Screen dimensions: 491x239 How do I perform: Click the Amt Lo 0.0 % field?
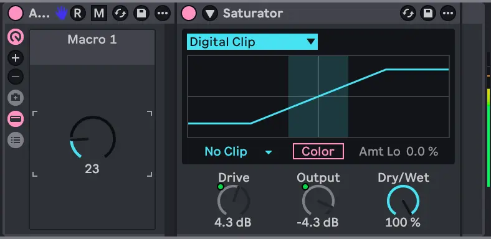point(398,152)
